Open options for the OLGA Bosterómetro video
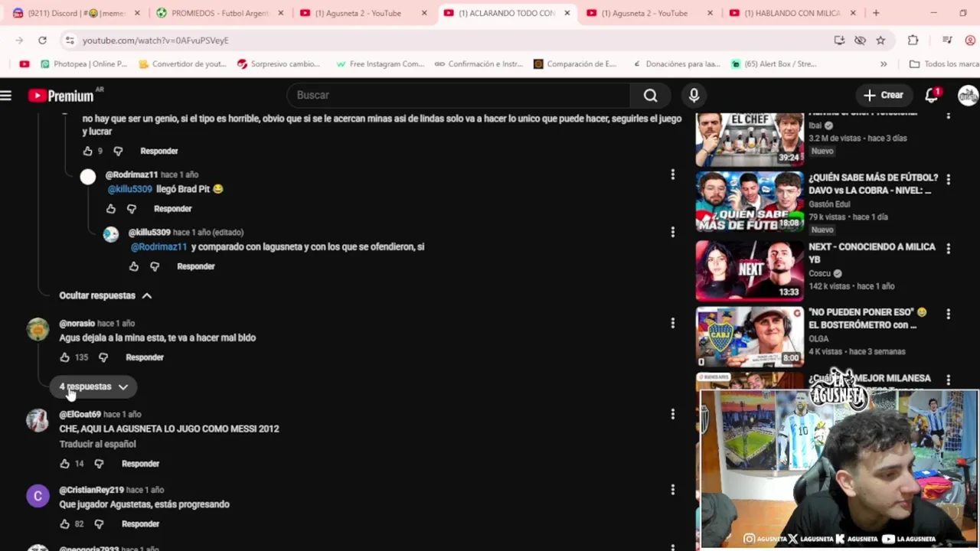The image size is (980, 551). click(949, 314)
